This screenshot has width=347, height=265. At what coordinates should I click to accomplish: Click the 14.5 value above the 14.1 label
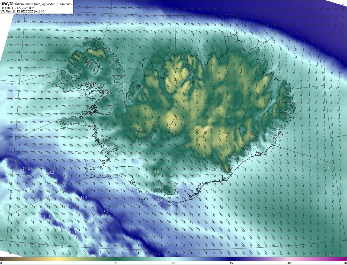(x=47, y=216)
